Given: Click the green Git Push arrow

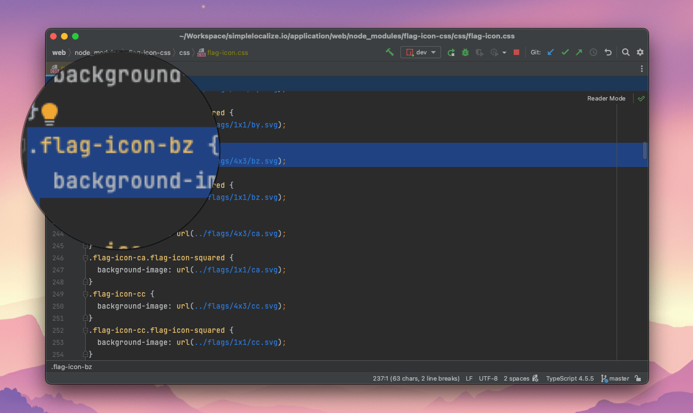Looking at the screenshot, I should click(579, 52).
